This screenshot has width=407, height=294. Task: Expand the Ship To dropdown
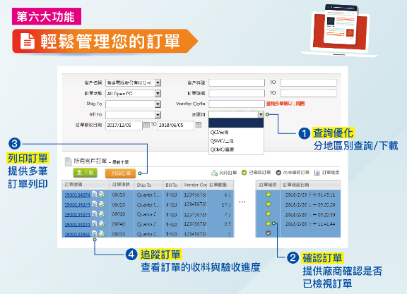(158, 104)
